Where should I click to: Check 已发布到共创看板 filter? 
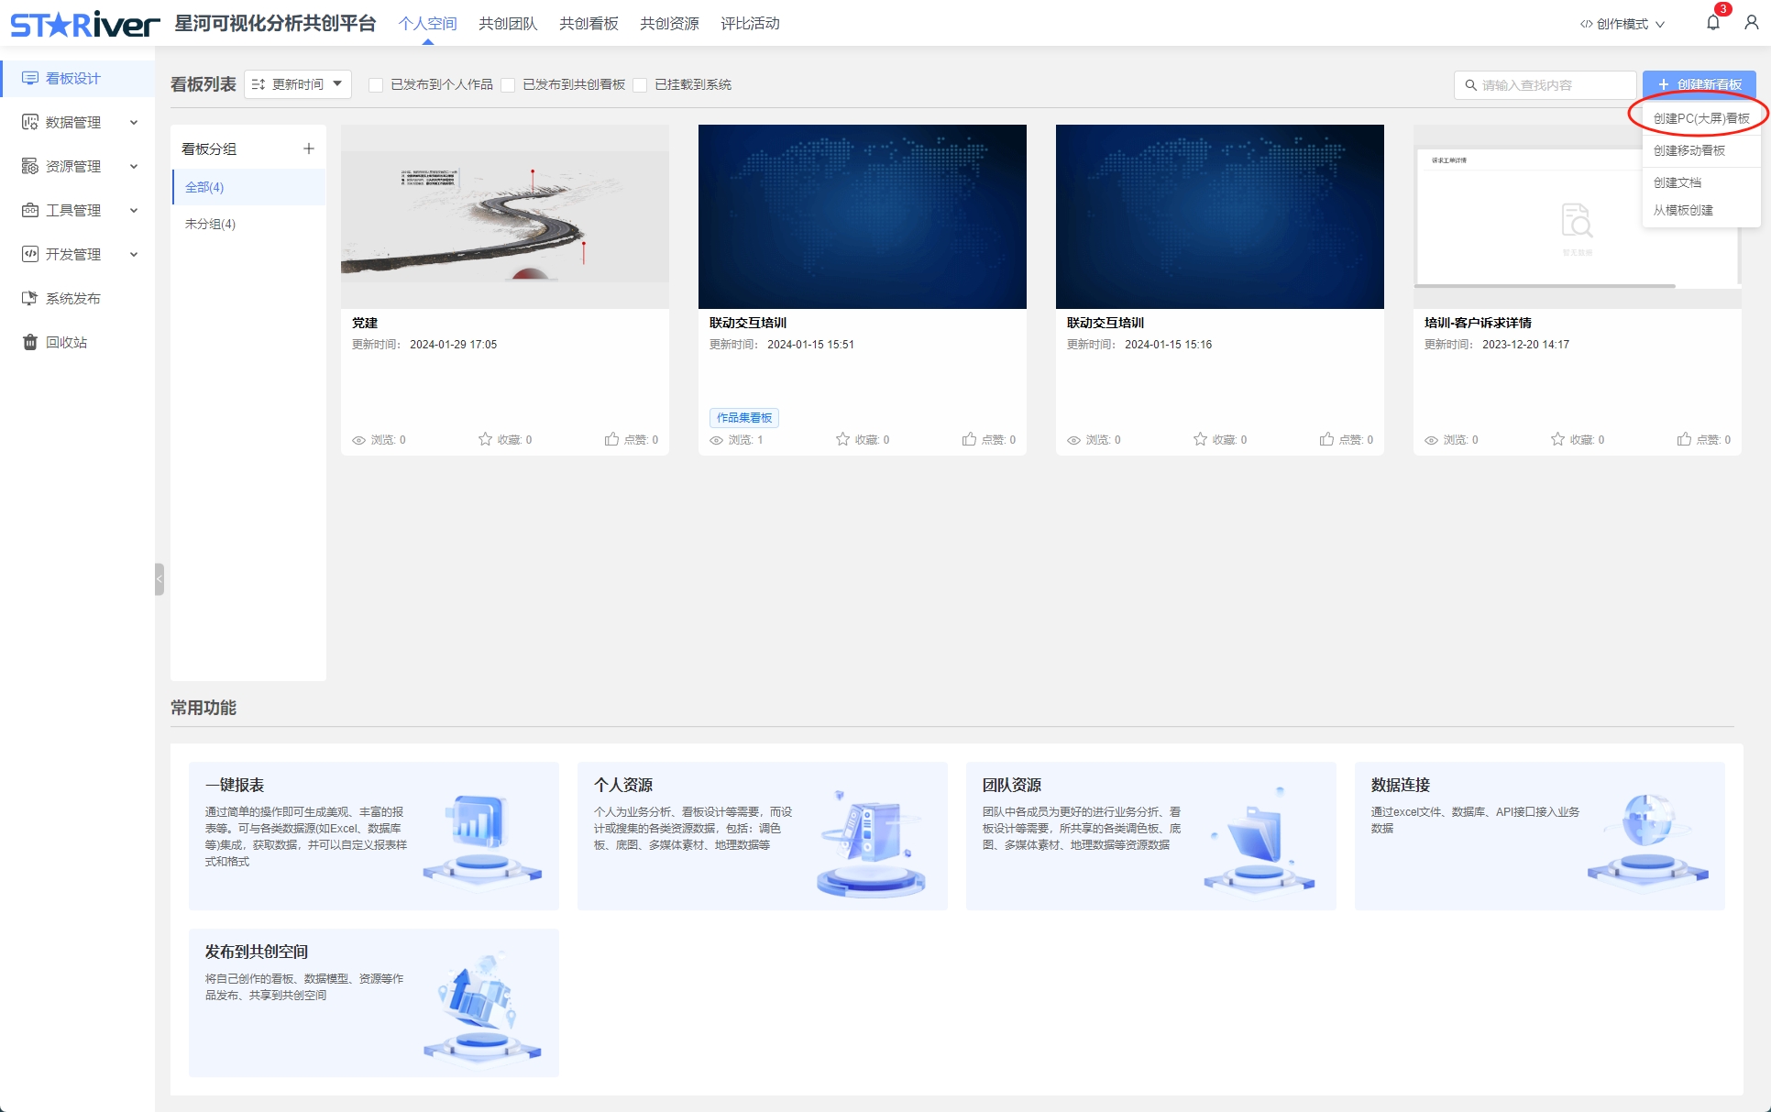pos(508,85)
